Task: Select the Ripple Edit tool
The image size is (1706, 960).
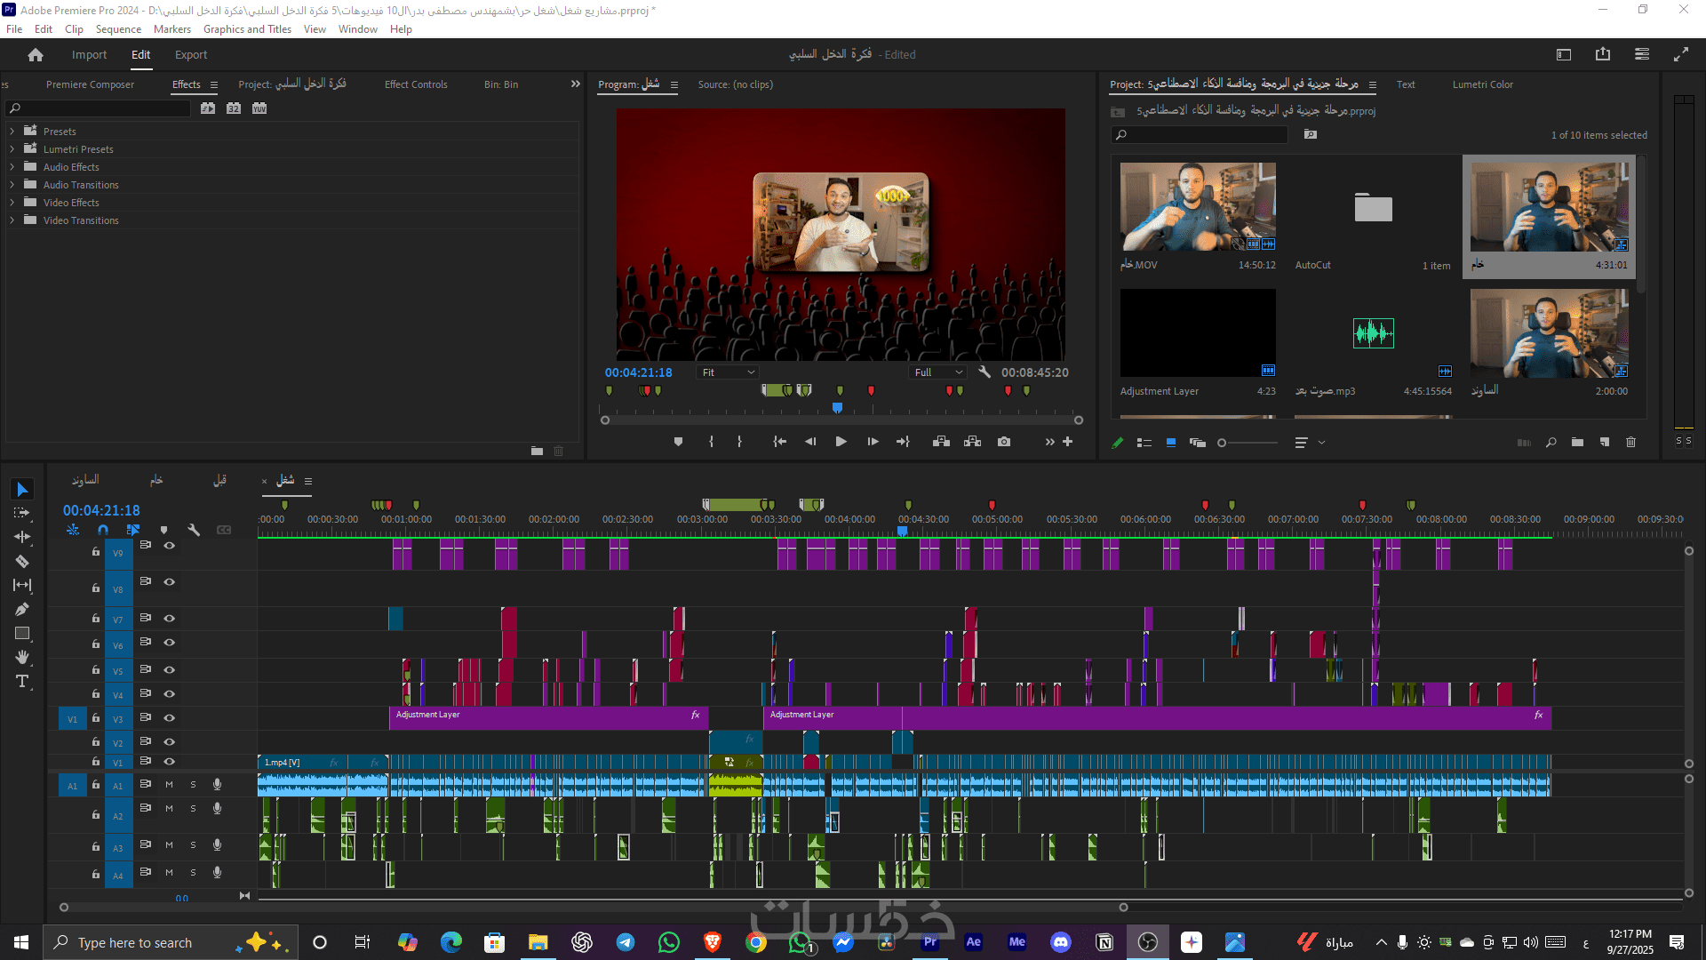Action: point(22,537)
